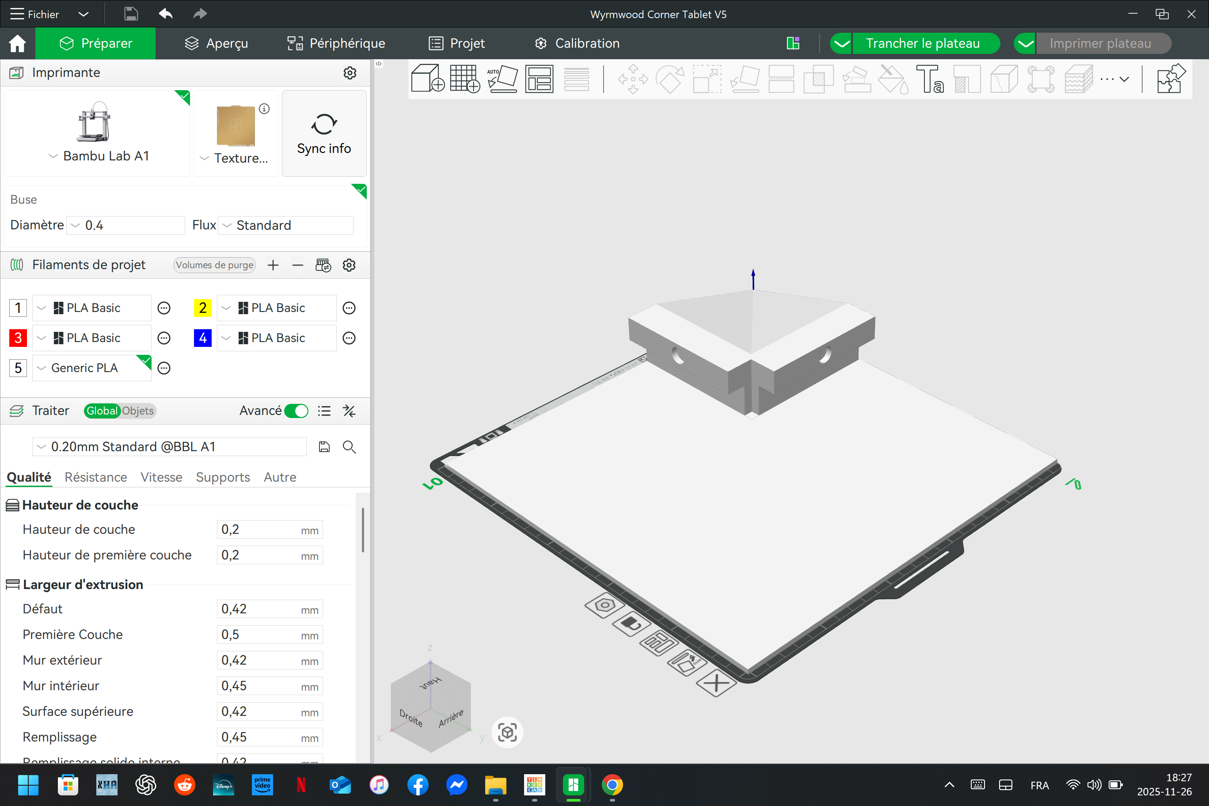Open filament 3 settings ellipsis button
Screen dimensions: 1209x806
click(164, 338)
